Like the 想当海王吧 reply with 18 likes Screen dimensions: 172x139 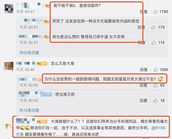155,101
